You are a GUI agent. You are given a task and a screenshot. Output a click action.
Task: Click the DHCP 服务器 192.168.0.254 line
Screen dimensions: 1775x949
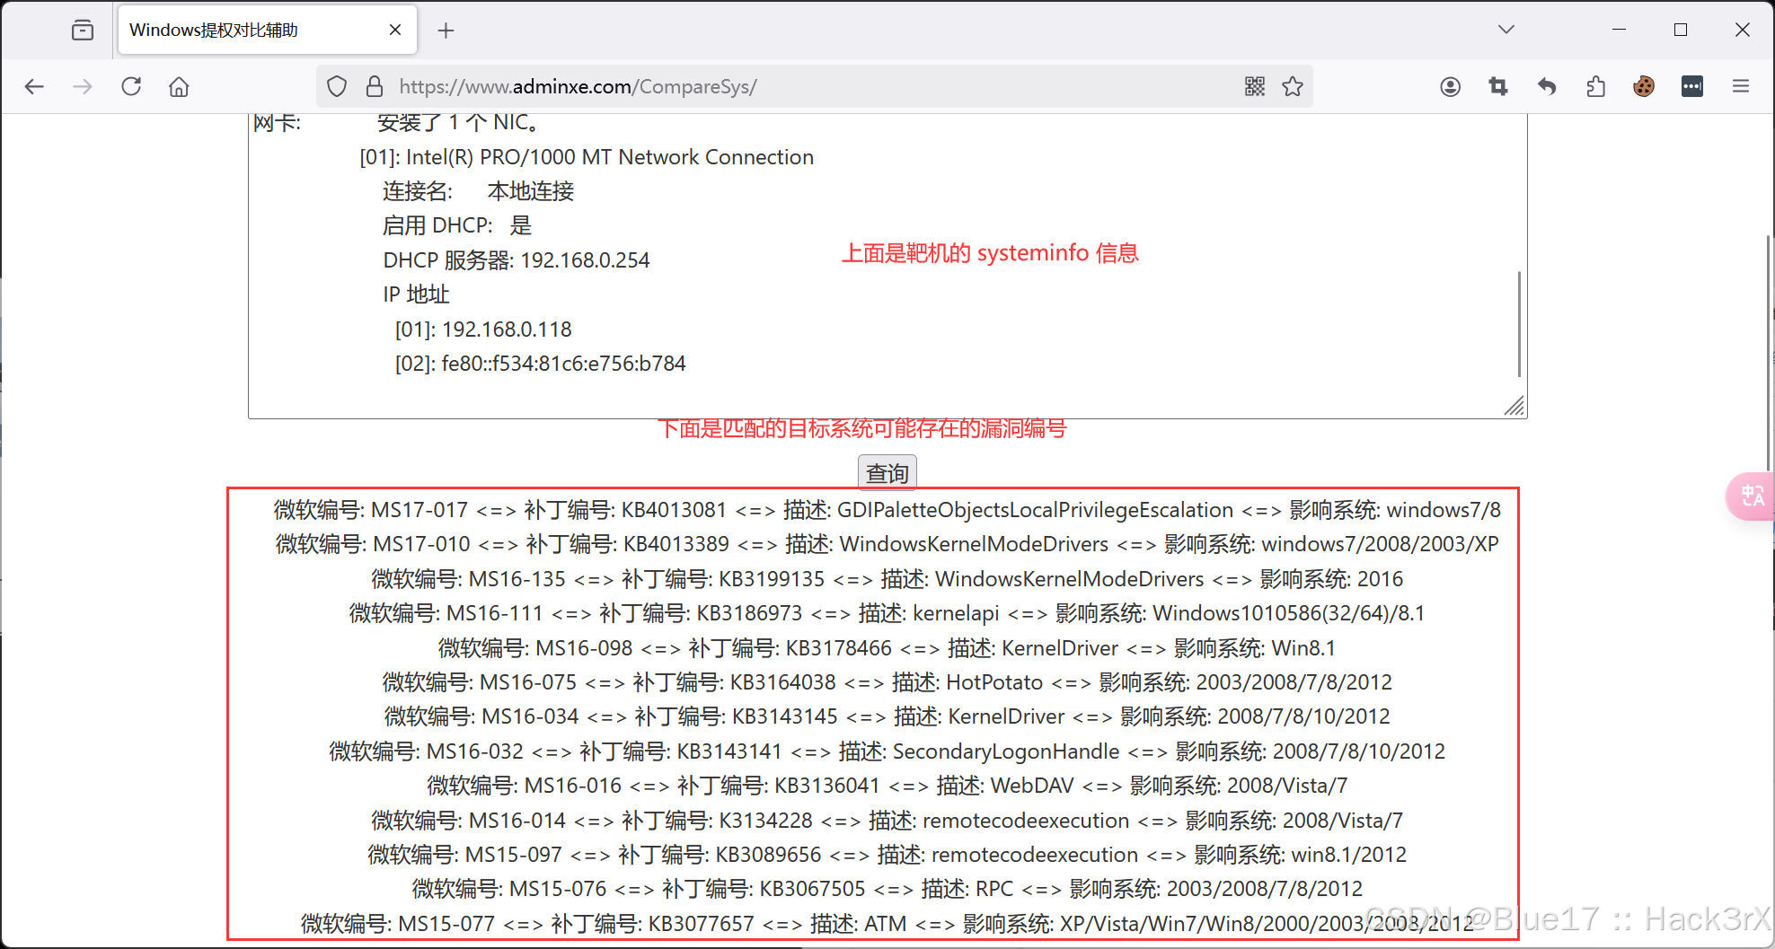pos(517,260)
